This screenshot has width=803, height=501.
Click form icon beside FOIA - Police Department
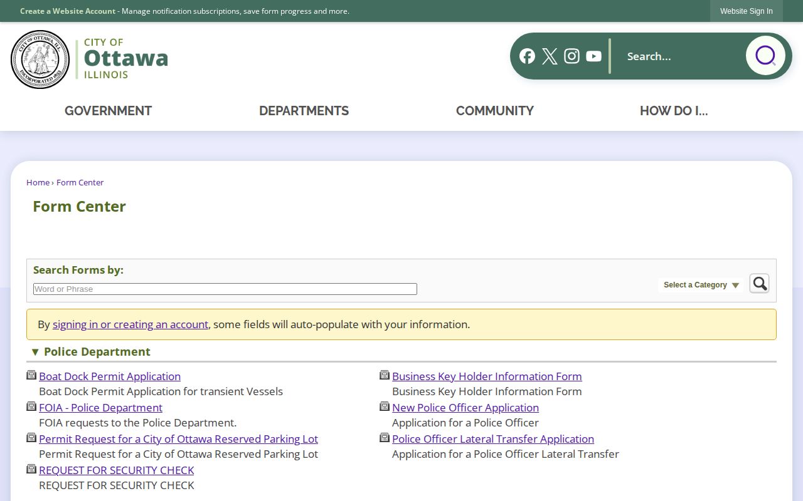pos(31,406)
